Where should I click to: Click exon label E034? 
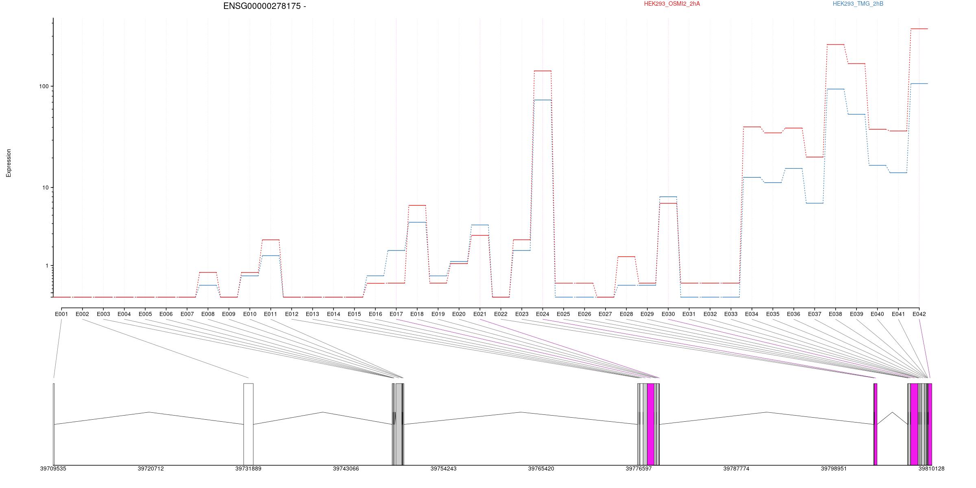tap(752, 314)
